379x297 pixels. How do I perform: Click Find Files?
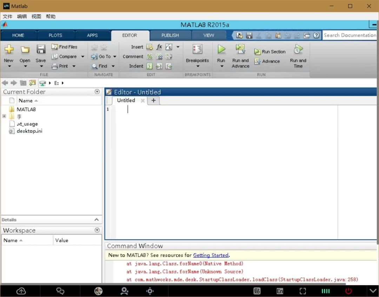(x=65, y=47)
